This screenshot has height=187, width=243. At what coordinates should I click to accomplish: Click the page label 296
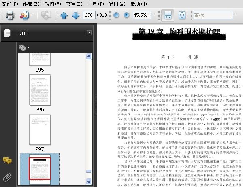tap(40, 110)
